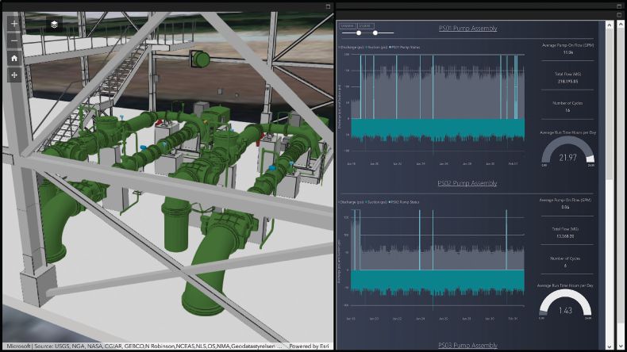The height and width of the screenshot is (352, 627).
Task: Maximize the 3D scene panel
Action: [x=328, y=6]
